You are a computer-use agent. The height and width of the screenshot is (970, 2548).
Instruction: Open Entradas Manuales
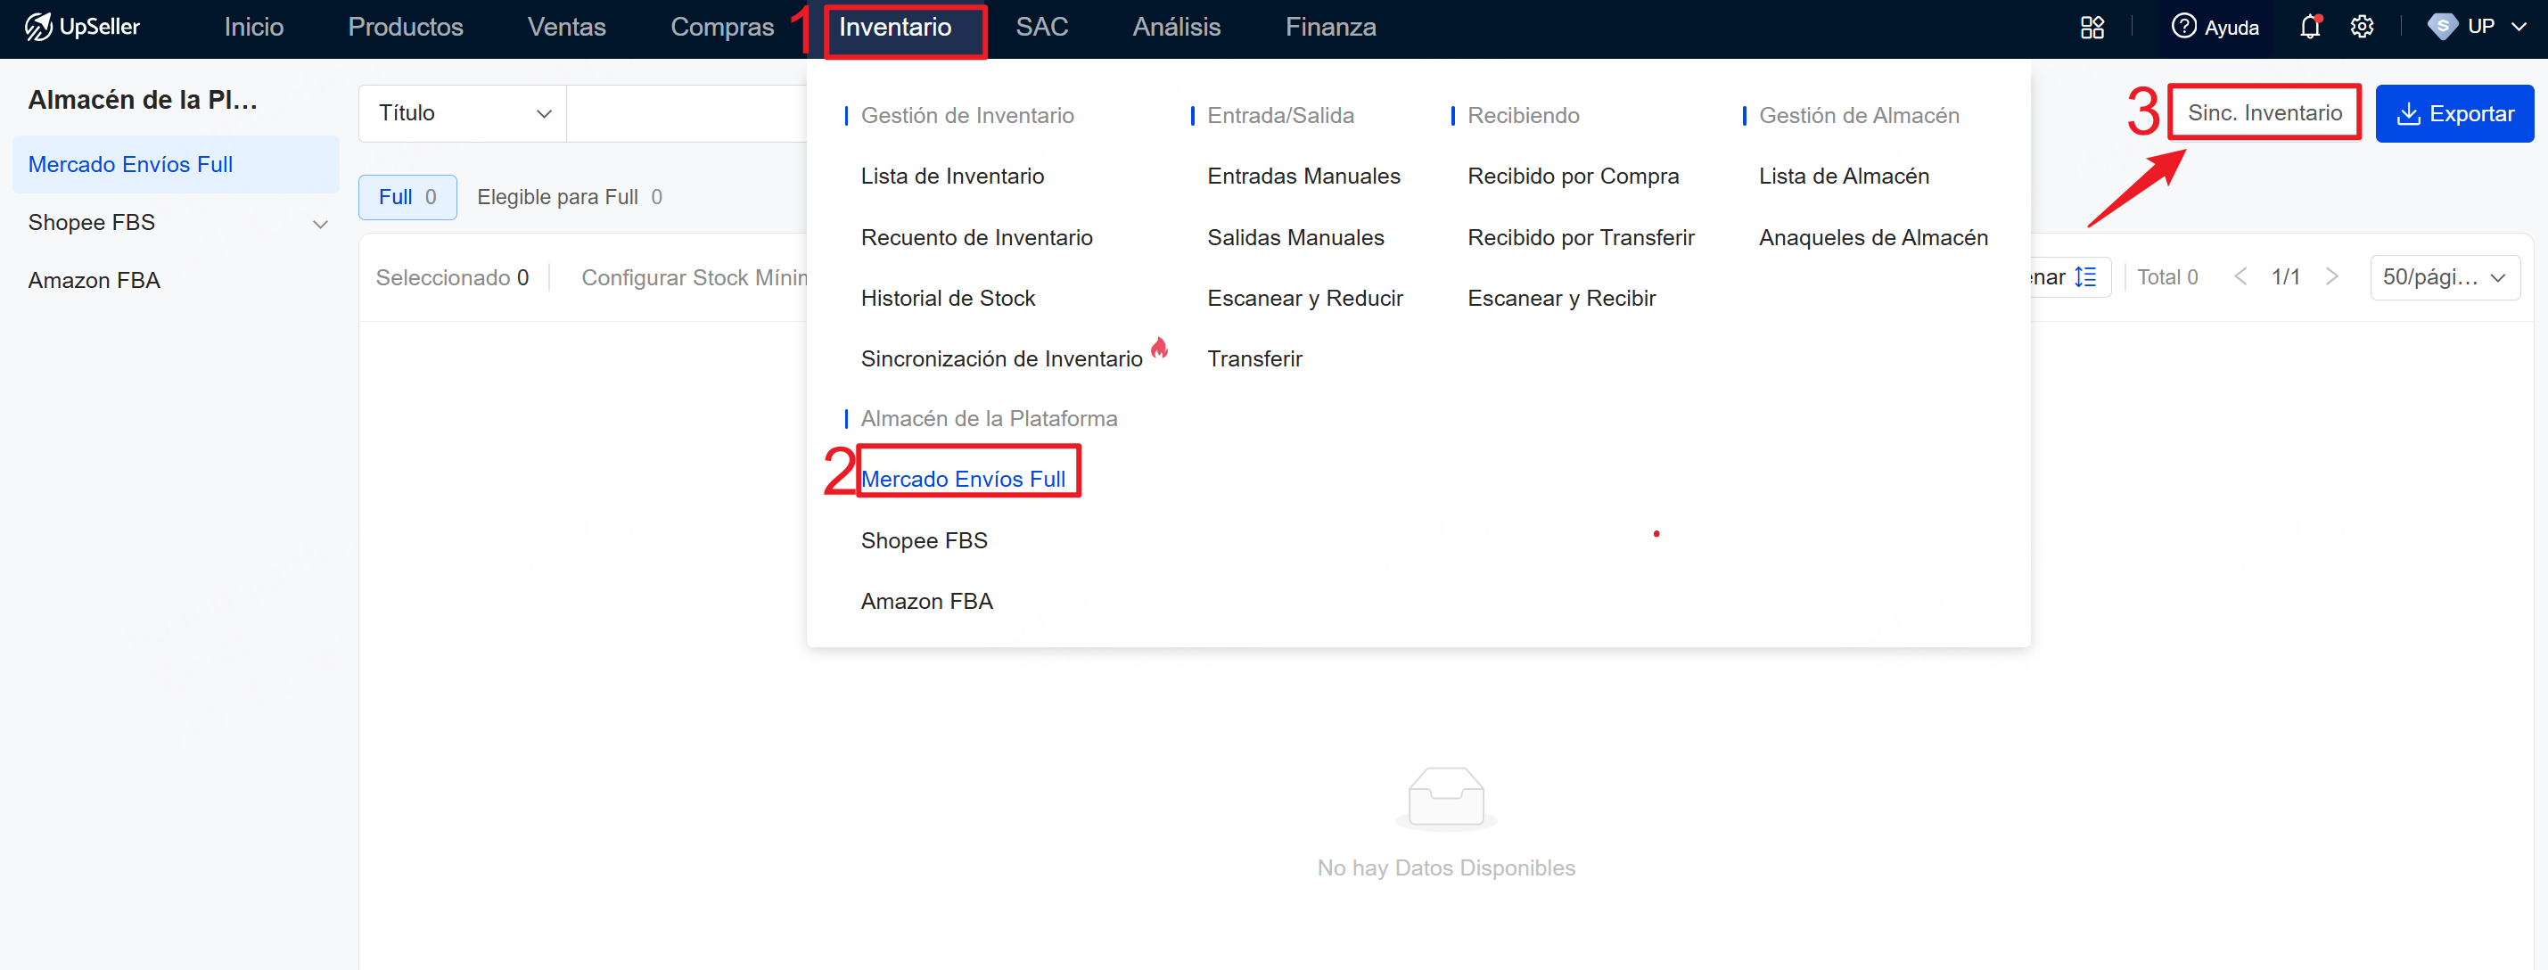point(1303,176)
